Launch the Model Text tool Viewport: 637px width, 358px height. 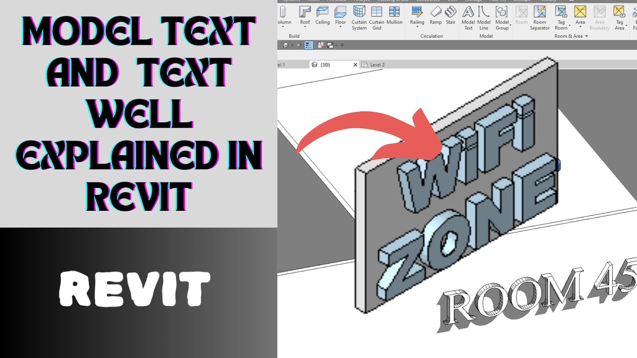coord(468,18)
